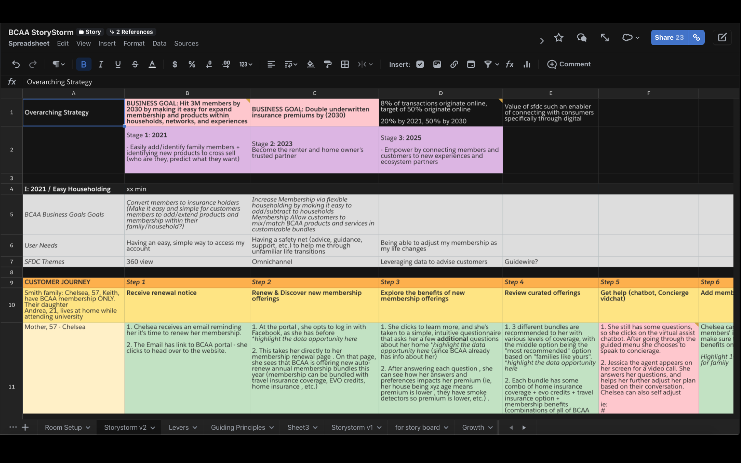Copy the document link

696,37
